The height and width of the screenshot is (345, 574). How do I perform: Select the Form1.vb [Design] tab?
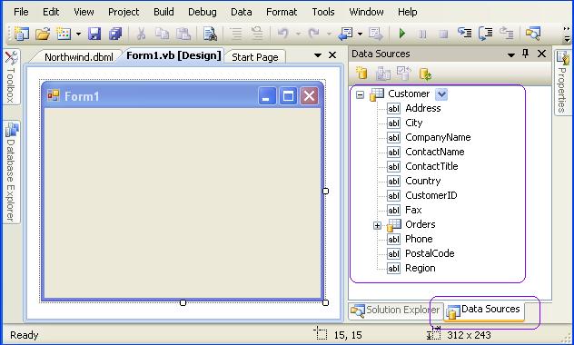(173, 55)
